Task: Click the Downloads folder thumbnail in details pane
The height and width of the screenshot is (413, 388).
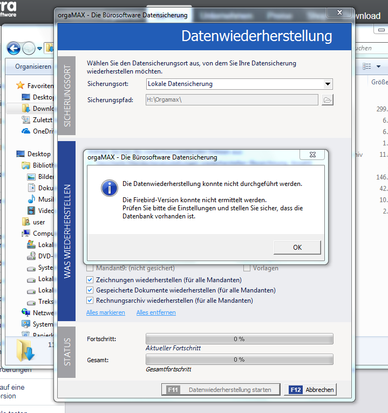Action: tap(25, 350)
